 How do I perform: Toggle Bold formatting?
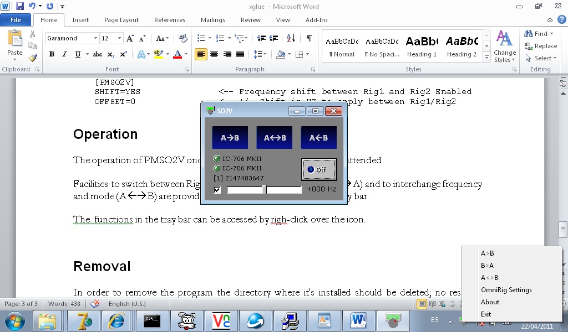(52, 54)
